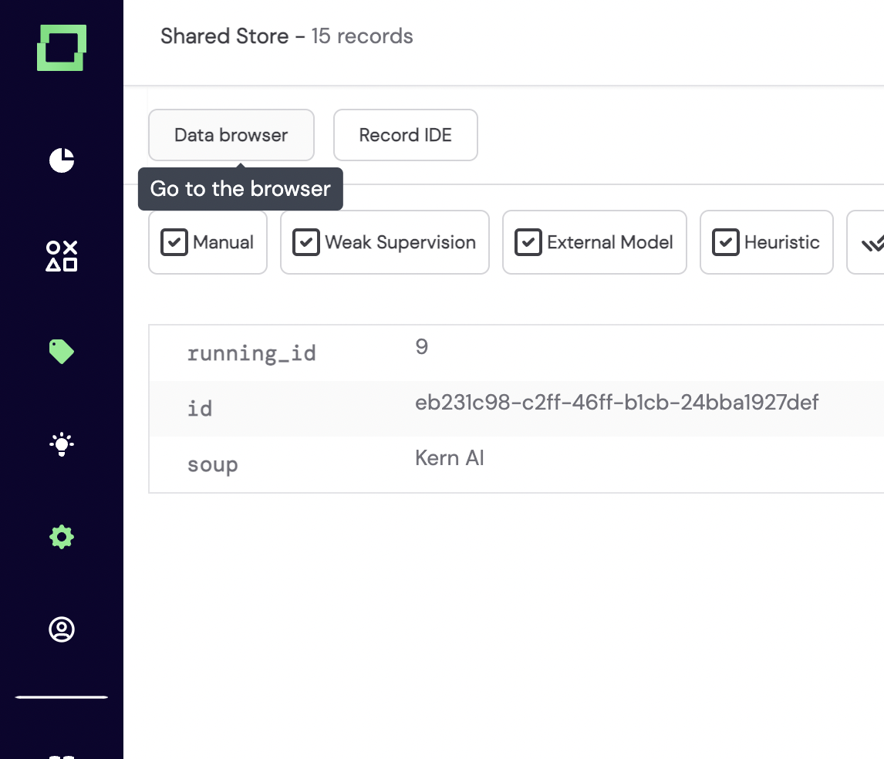The width and height of the screenshot is (884, 759).
Task: Disable the Weak Supervision filter checkbox
Action: pos(306,242)
